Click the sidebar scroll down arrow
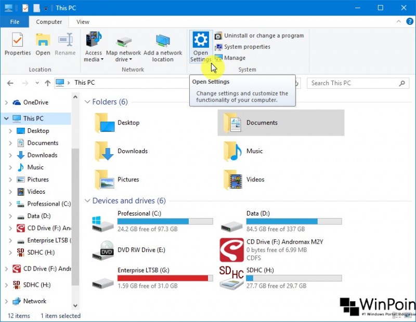This screenshot has height=322, width=416. (75, 305)
